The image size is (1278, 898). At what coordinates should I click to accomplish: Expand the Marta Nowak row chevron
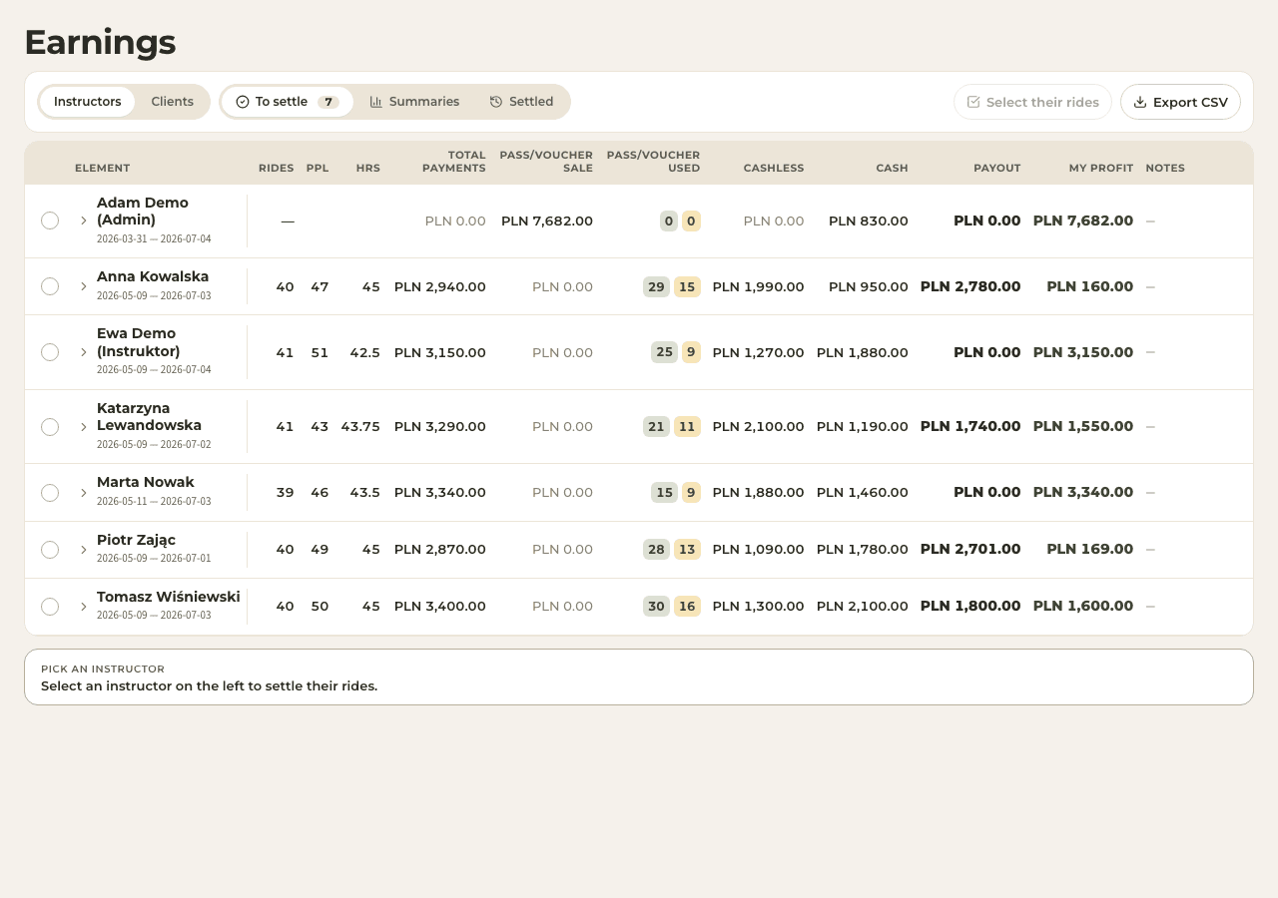[x=84, y=493]
